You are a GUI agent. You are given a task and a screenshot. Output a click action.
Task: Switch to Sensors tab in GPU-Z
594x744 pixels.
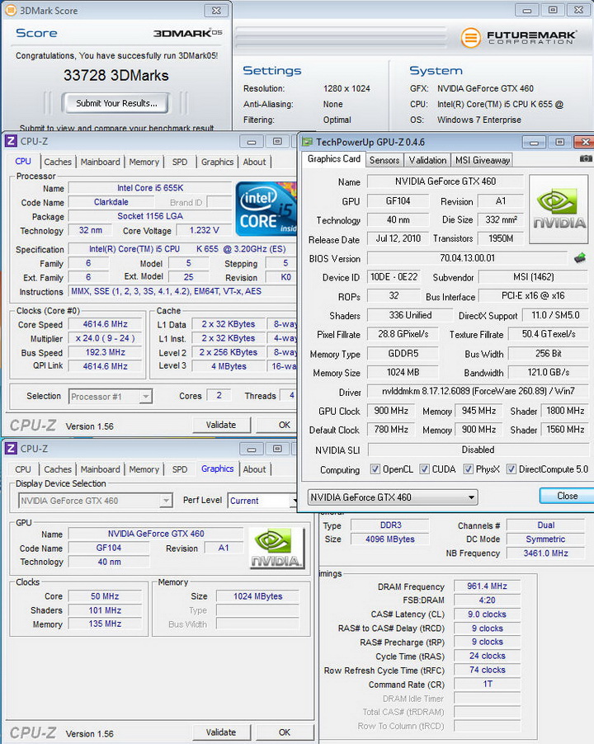(384, 160)
